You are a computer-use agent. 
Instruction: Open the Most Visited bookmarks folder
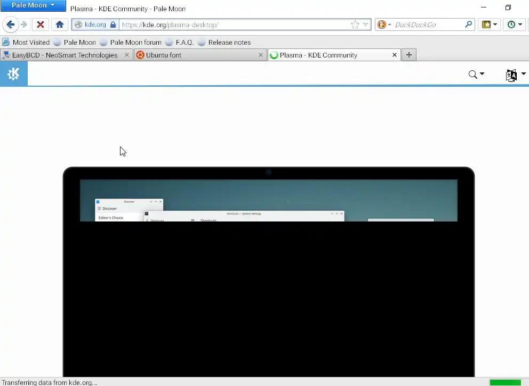tap(26, 43)
